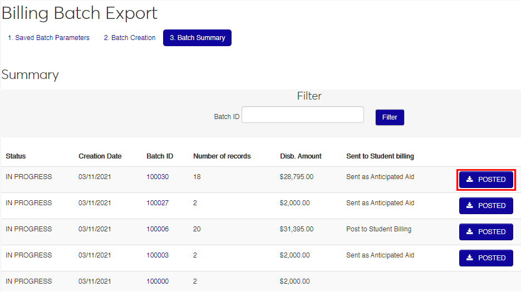521x292 pixels.
Task: Open batch ID 100006 link
Action: pos(158,229)
